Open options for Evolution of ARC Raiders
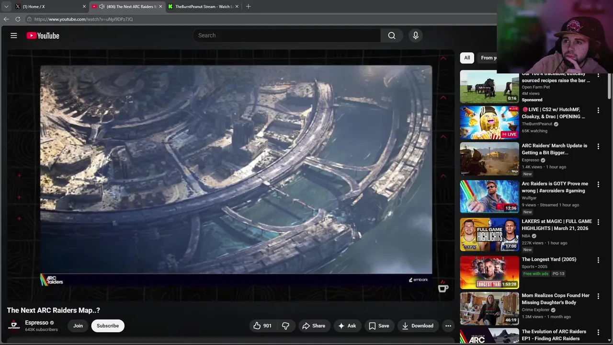Viewport: 613px width, 345px height. coord(598,332)
